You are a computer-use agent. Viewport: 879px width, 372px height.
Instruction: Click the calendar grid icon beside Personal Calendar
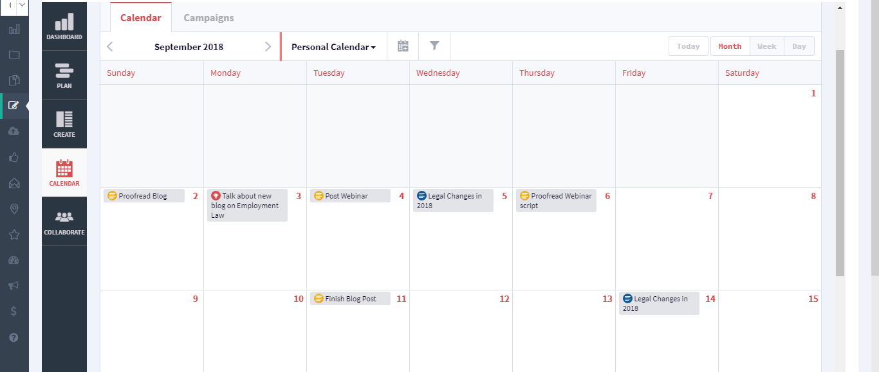coord(403,46)
